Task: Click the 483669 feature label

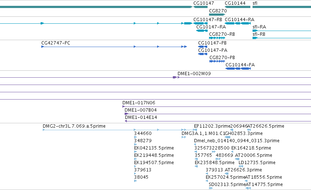Action: tap(224, 155)
